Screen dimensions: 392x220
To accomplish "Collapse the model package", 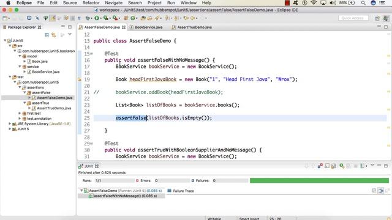I will click(20, 56).
